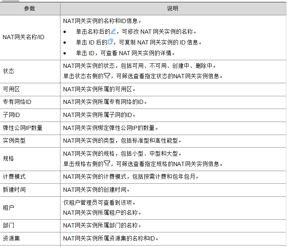
Task: Click text 可修改 NAT 网关实例的名称。
Action: 159,32
